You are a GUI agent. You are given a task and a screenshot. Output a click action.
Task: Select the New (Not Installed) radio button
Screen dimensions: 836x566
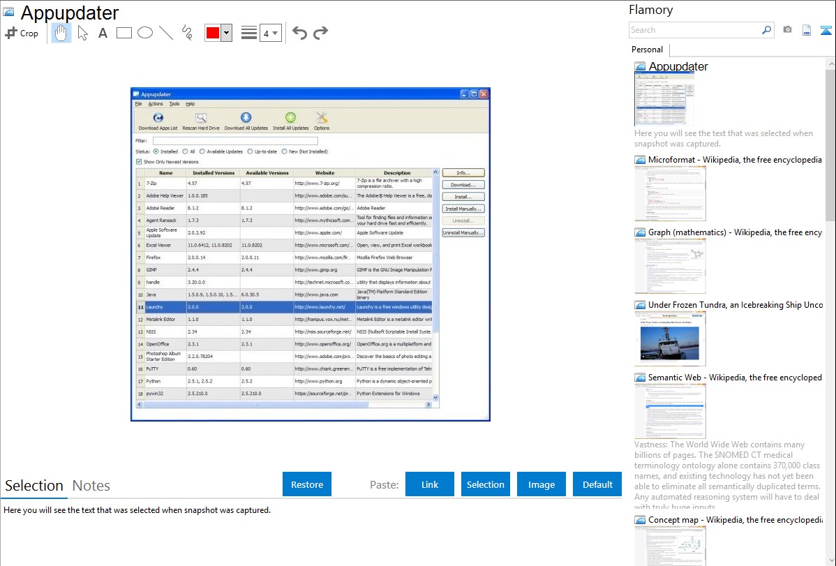pyautogui.click(x=284, y=151)
